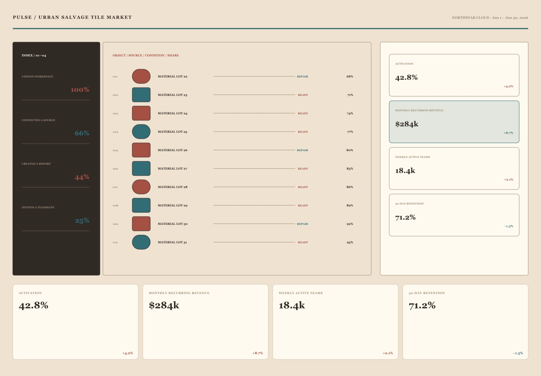Click the bottom Weekly Active Teams card
This screenshot has width=541, height=376.
[x=335, y=322]
